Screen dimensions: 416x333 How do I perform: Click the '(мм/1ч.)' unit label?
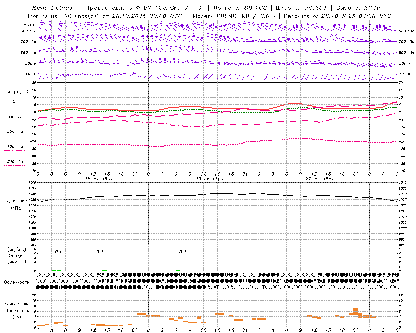click(x=17, y=262)
